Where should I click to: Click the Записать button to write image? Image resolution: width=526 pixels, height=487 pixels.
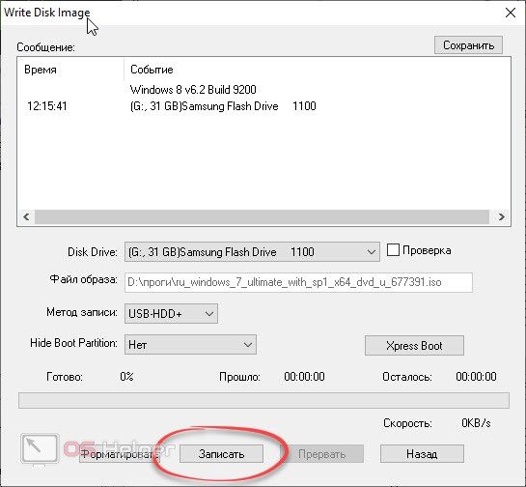[221, 454]
